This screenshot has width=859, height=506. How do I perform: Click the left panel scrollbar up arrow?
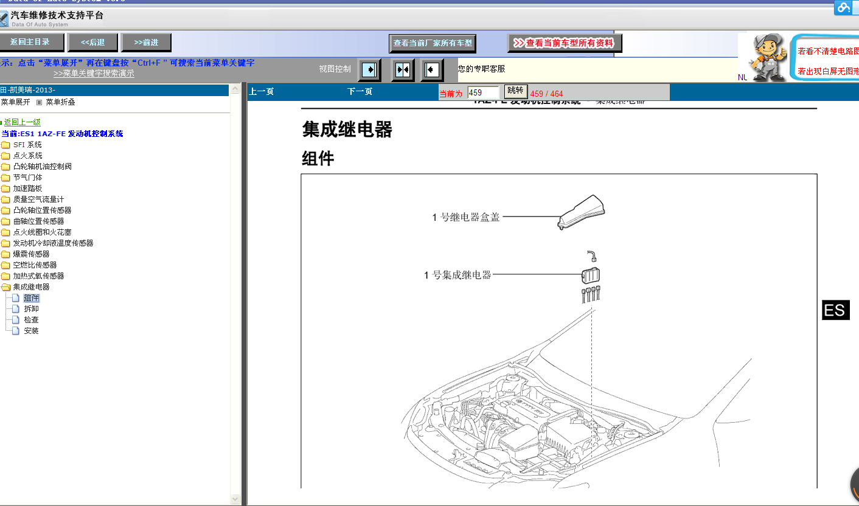click(x=235, y=89)
